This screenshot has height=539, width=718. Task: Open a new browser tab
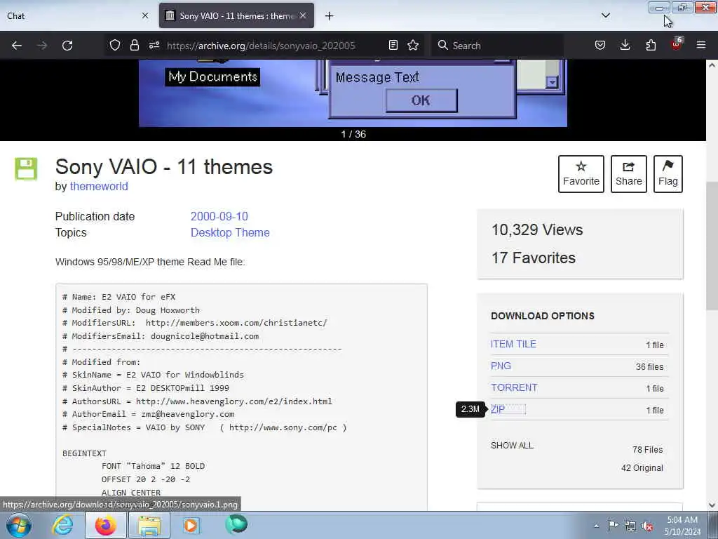pos(330,16)
